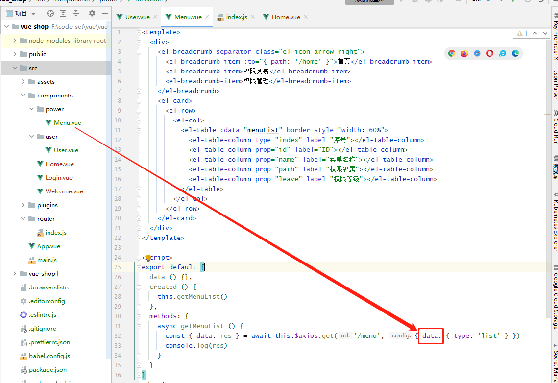Click the expand all icon in project panel

[63, 14]
